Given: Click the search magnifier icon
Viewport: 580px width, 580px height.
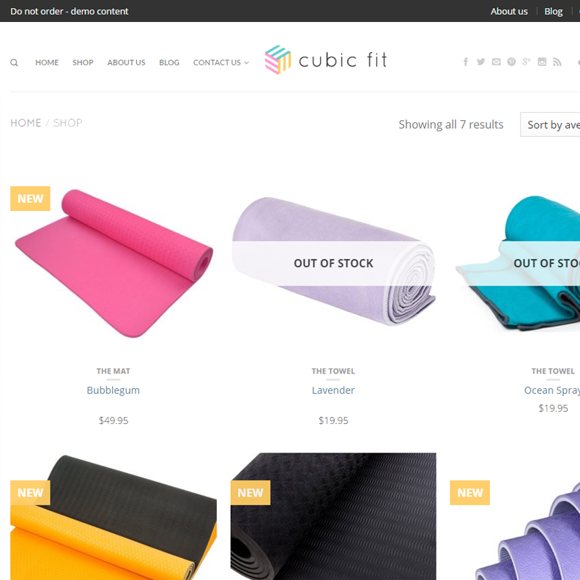Looking at the screenshot, I should (x=14, y=62).
